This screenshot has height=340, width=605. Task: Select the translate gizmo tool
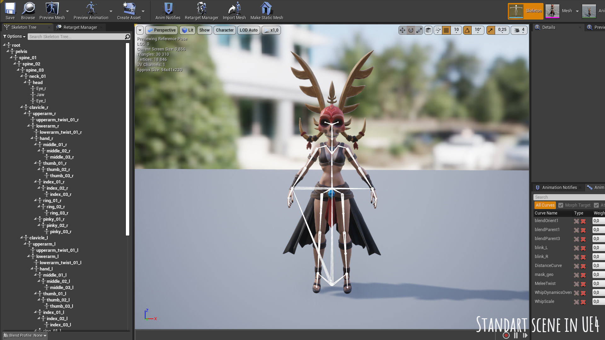402,30
